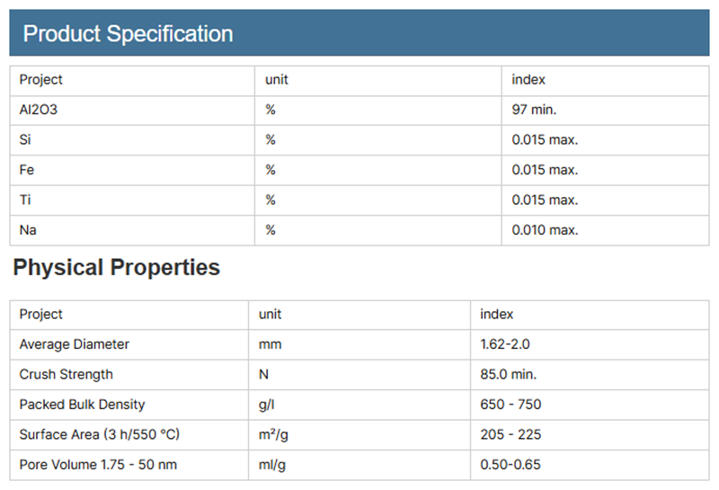Viewport: 719px width, 490px height.
Task: Select the 0.010 max. value for Na
Action: point(545,230)
